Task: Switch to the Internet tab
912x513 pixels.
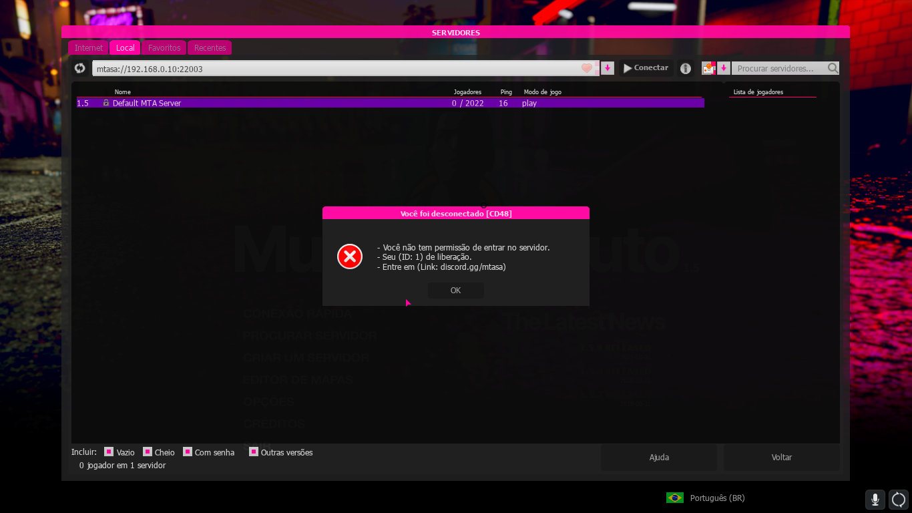Action: click(87, 47)
